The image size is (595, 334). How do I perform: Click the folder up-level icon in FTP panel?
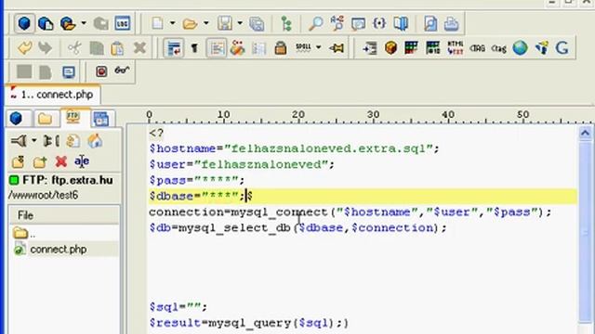coord(18,162)
